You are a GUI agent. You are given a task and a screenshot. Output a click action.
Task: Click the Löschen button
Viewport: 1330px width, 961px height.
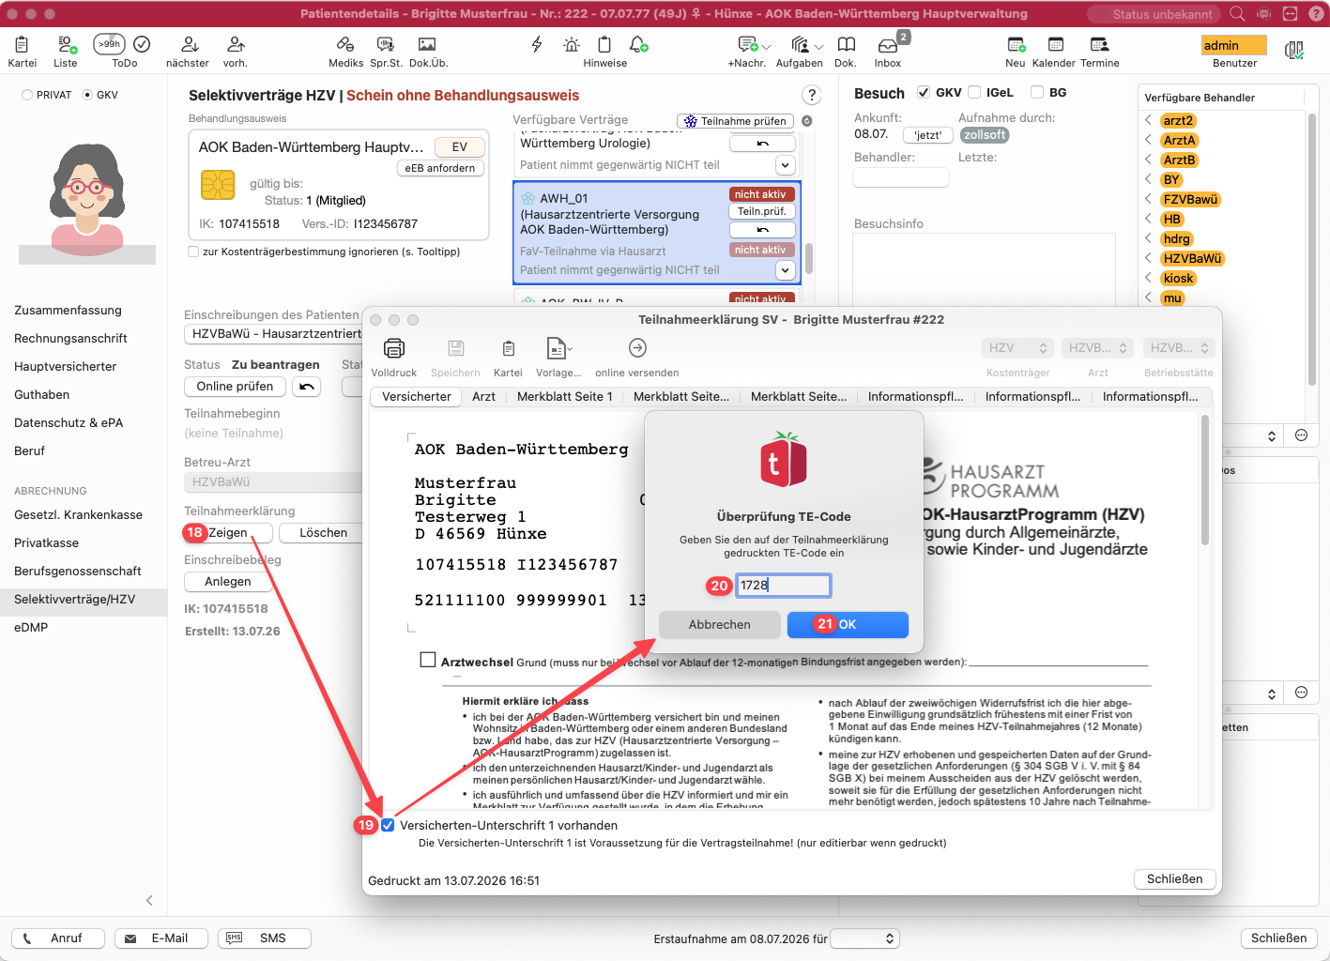pyautogui.click(x=323, y=533)
